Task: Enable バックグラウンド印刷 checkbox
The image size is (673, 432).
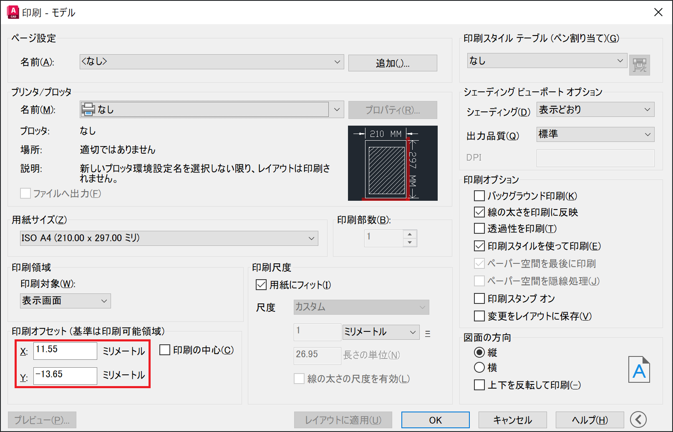Action: (x=479, y=195)
